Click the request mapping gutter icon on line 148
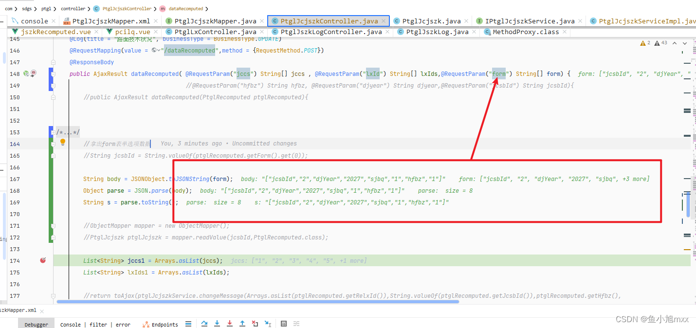This screenshot has height=328, width=696. pyautogui.click(x=26, y=73)
